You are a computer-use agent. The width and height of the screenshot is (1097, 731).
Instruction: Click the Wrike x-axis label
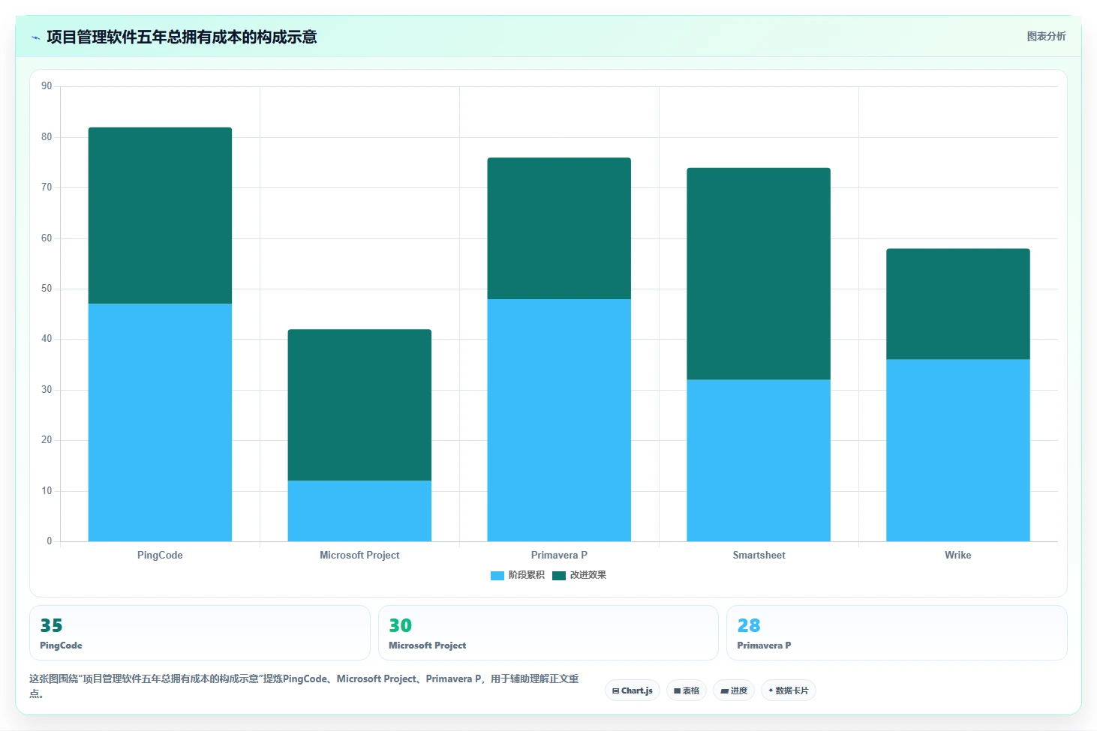(958, 555)
